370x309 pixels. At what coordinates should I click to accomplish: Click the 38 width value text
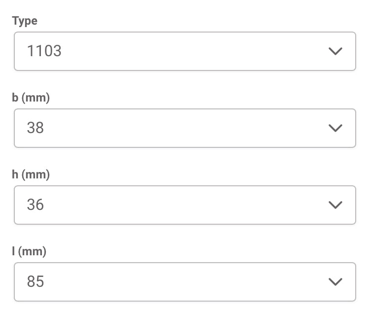(x=36, y=128)
